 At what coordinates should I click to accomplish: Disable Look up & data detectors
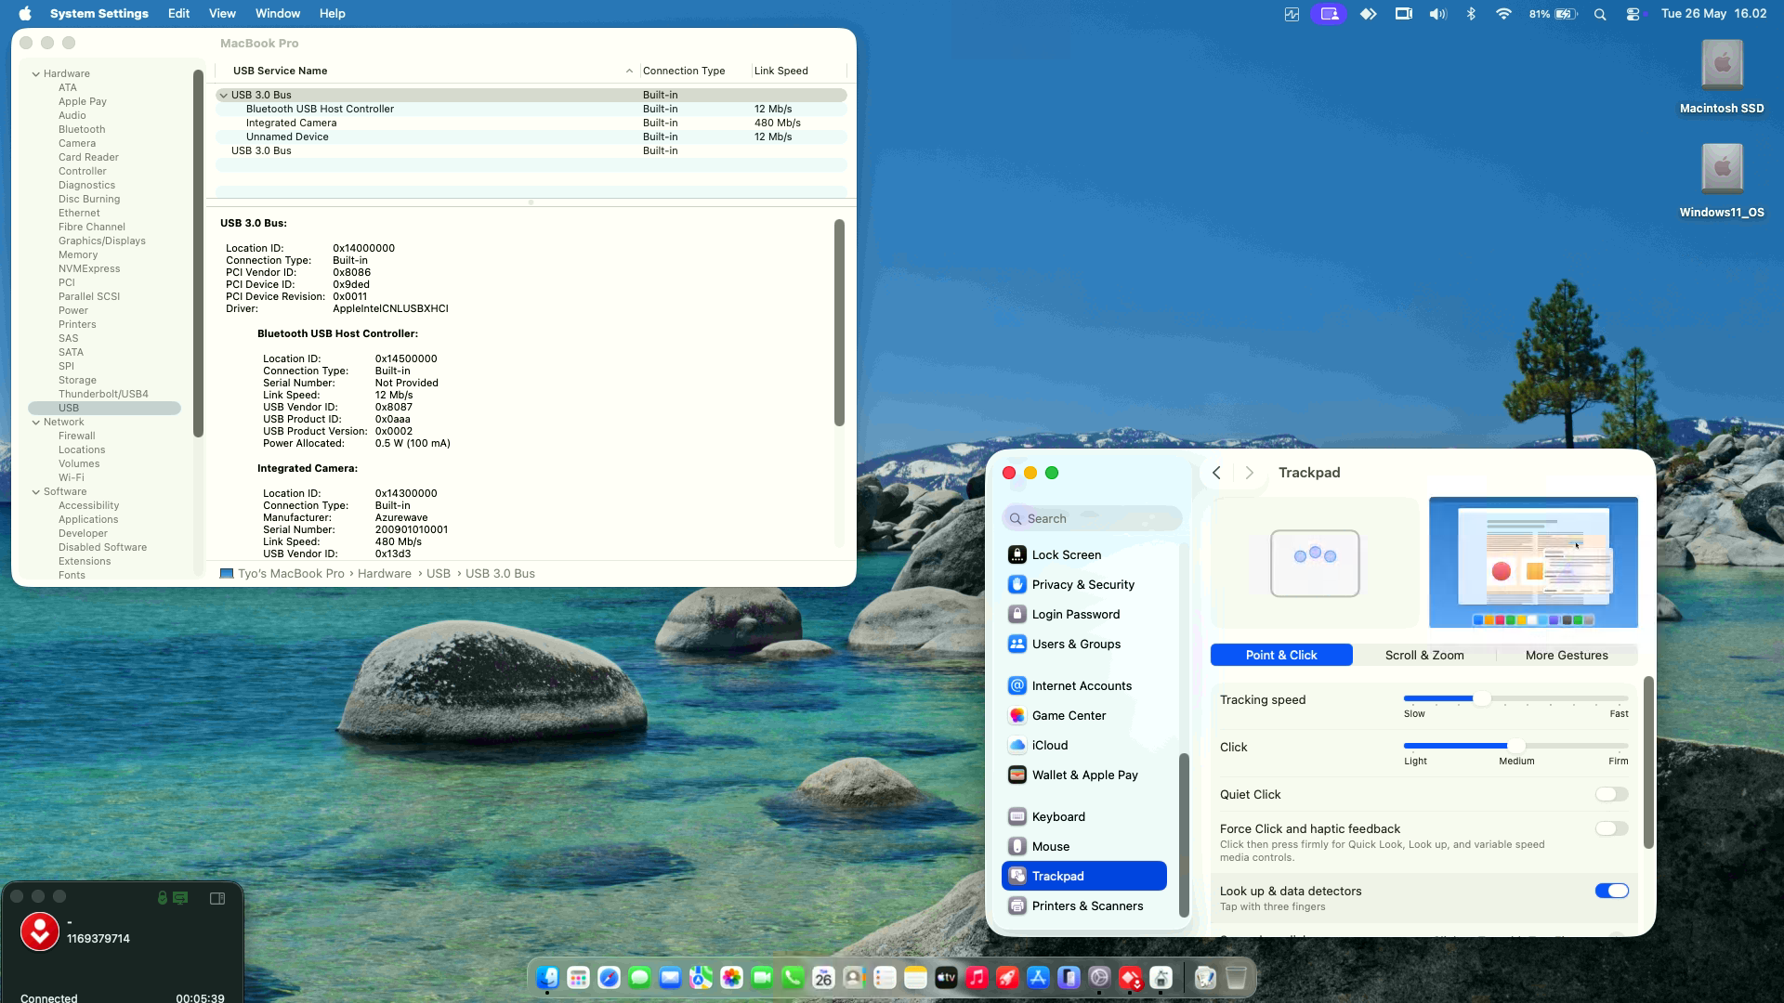tap(1611, 891)
